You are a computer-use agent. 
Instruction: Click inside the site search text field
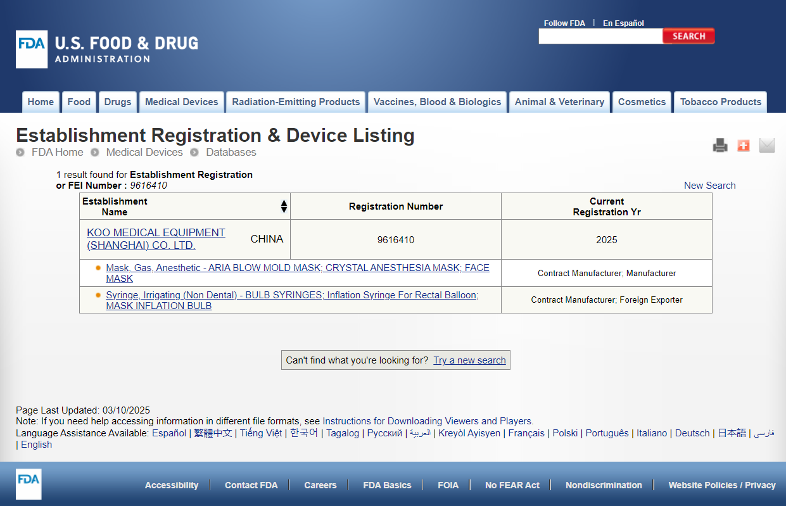[x=600, y=37]
